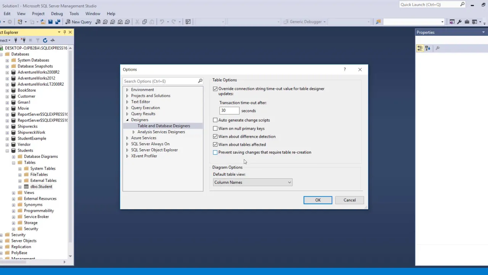Click the Database Engine Query icon
Viewport: 488px width, 275px height.
(x=98, y=22)
